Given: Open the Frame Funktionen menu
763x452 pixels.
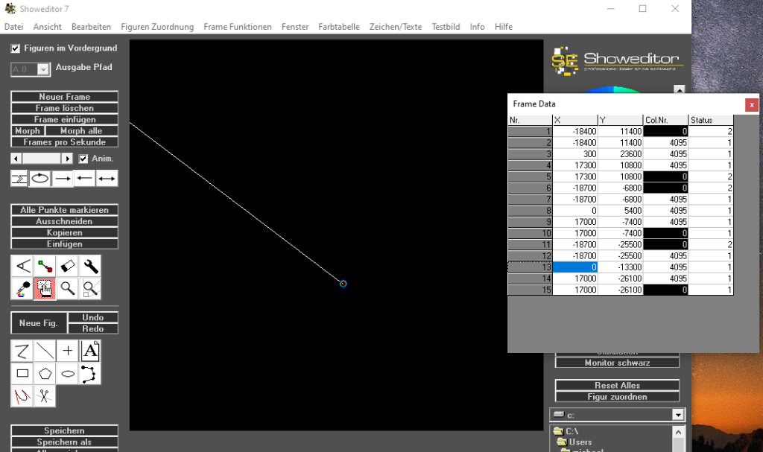Looking at the screenshot, I should point(238,27).
